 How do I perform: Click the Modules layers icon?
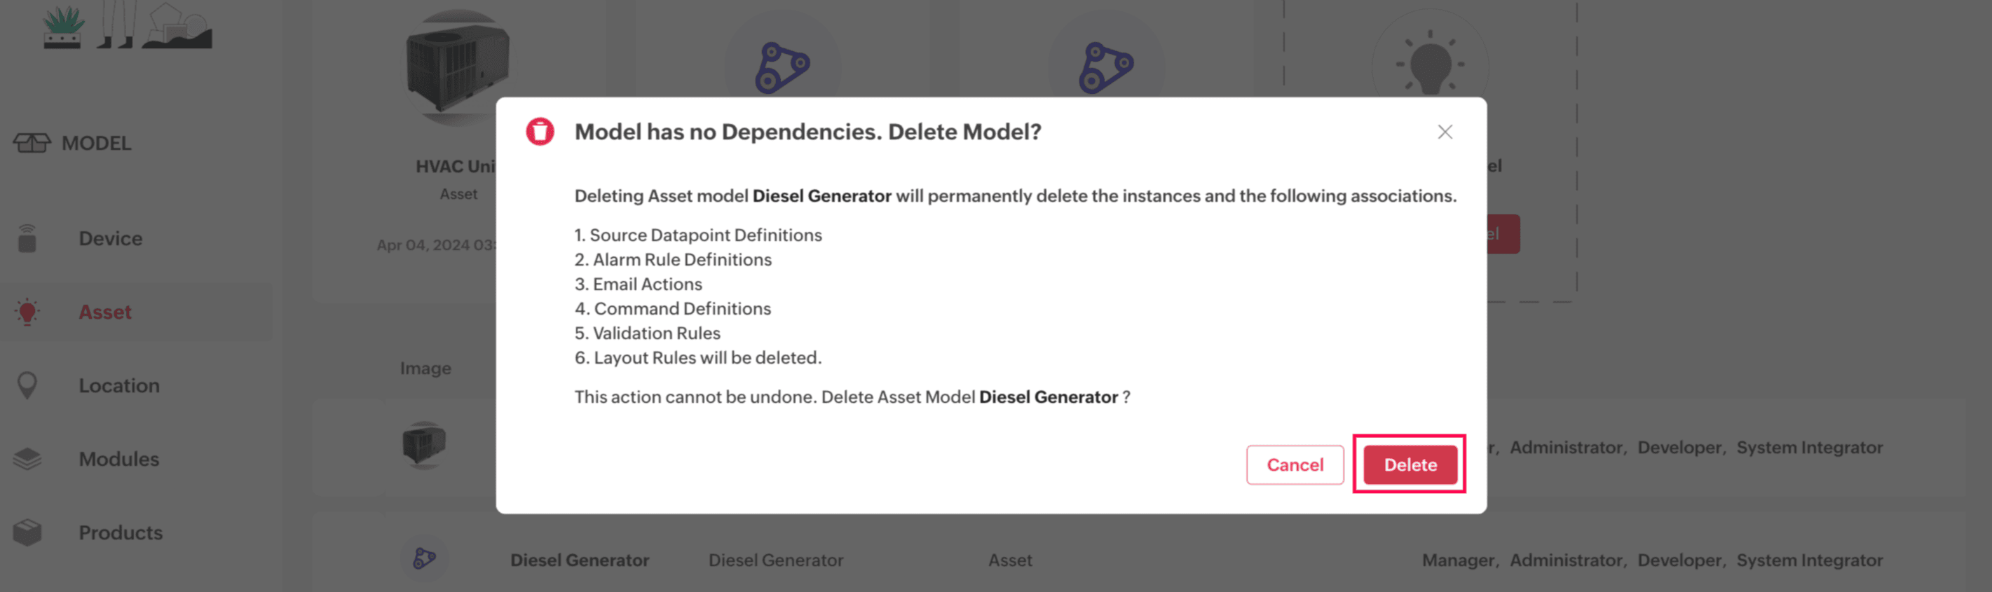[x=27, y=458]
